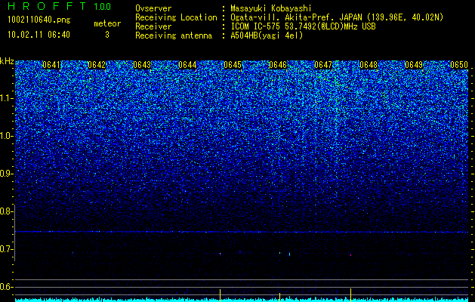Click the A504HB(yagi 4el) antenna text

click(267, 35)
